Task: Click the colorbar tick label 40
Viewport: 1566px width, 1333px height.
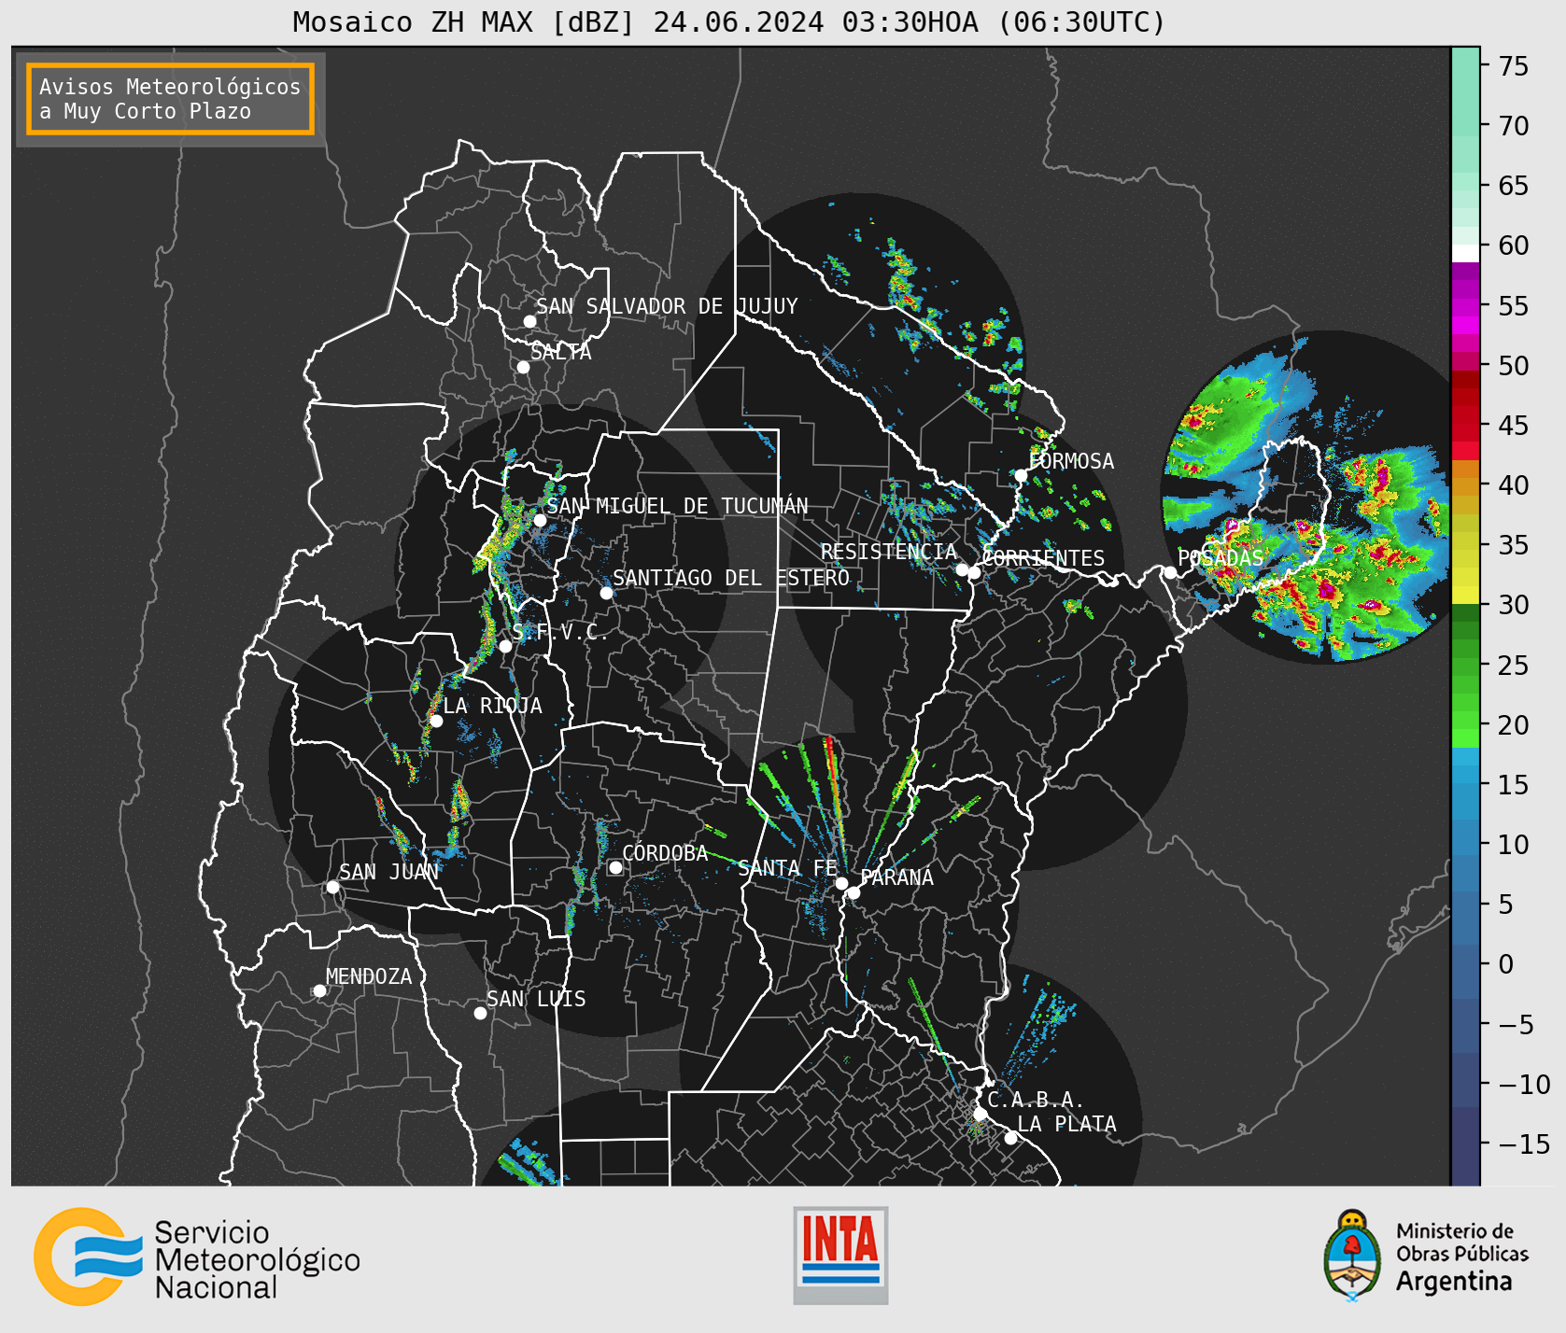Action: tap(1514, 485)
